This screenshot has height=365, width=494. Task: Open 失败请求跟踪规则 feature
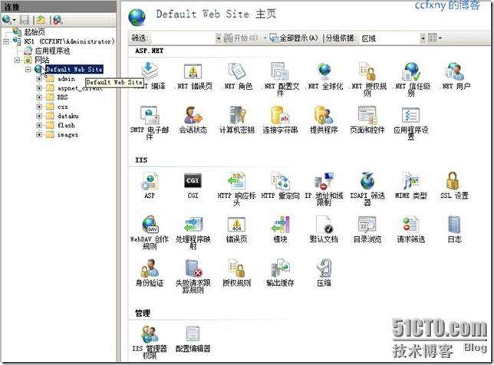pyautogui.click(x=193, y=276)
